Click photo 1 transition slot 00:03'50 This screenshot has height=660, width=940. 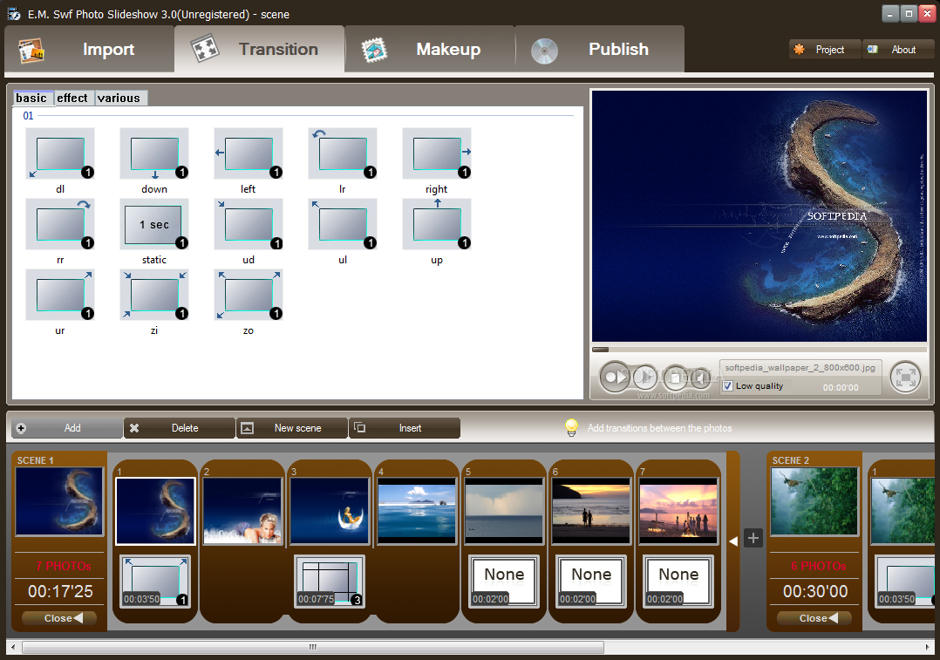(155, 582)
